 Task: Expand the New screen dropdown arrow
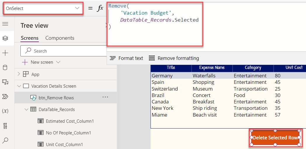[58, 62]
